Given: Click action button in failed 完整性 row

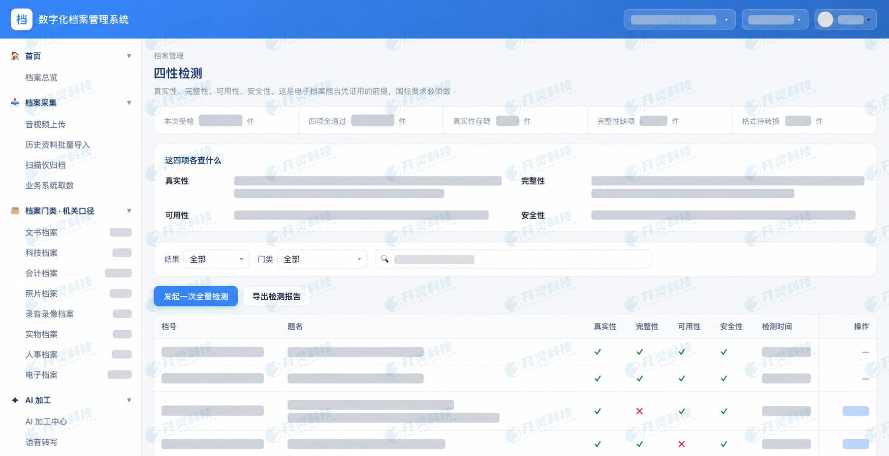Looking at the screenshot, I should click(x=855, y=411).
